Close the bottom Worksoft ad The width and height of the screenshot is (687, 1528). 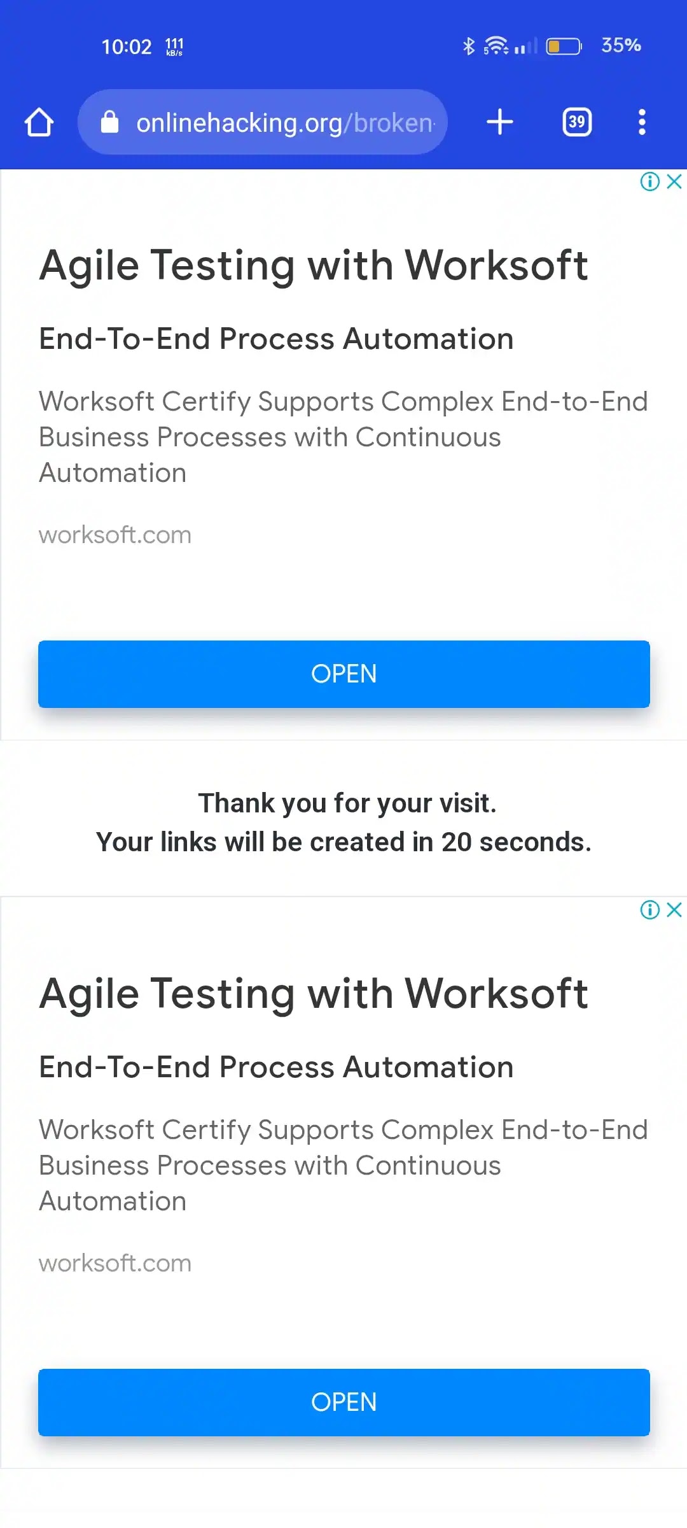[674, 910]
